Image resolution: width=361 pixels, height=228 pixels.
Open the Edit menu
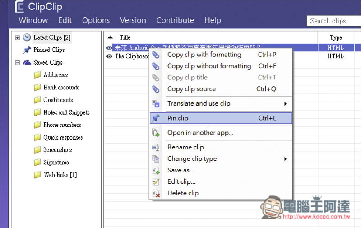(65, 20)
